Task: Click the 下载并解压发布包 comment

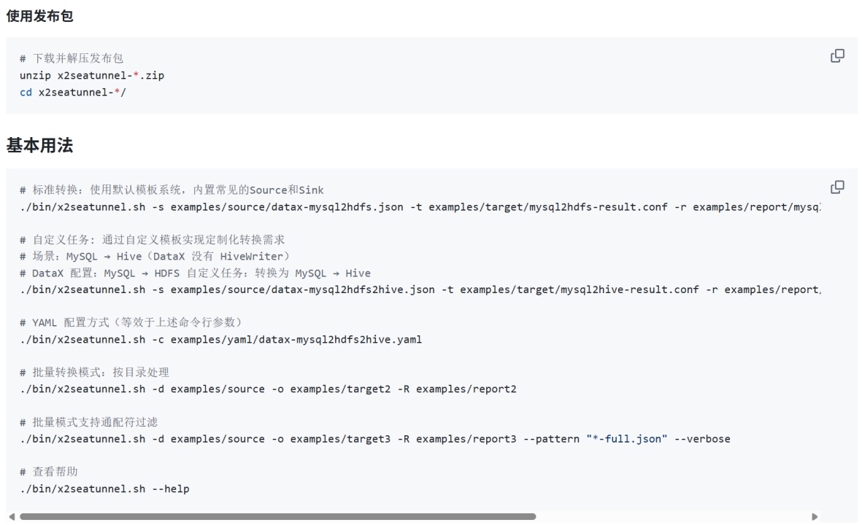Action: tap(77, 58)
